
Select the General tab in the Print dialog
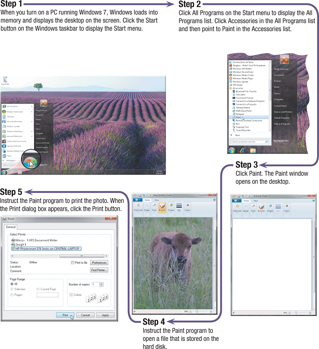point(11,227)
